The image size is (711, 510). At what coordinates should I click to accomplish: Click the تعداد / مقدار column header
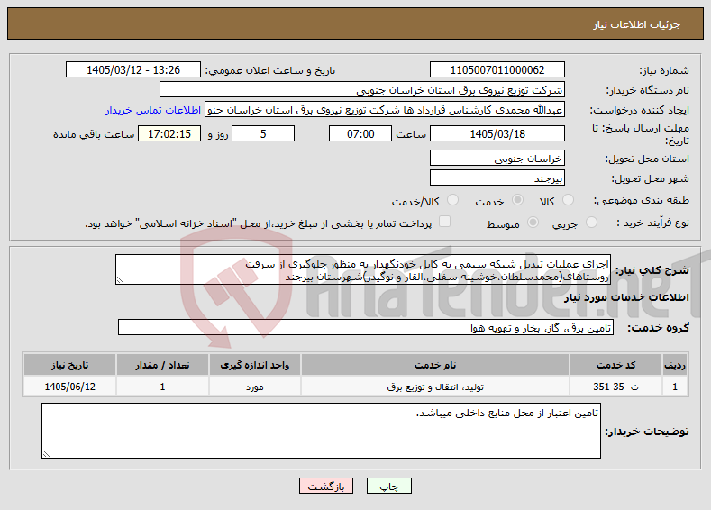[x=162, y=365]
